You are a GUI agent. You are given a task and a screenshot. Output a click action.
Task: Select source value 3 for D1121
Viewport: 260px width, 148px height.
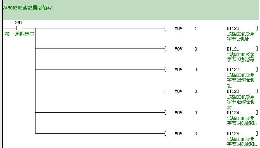(x=196, y=49)
